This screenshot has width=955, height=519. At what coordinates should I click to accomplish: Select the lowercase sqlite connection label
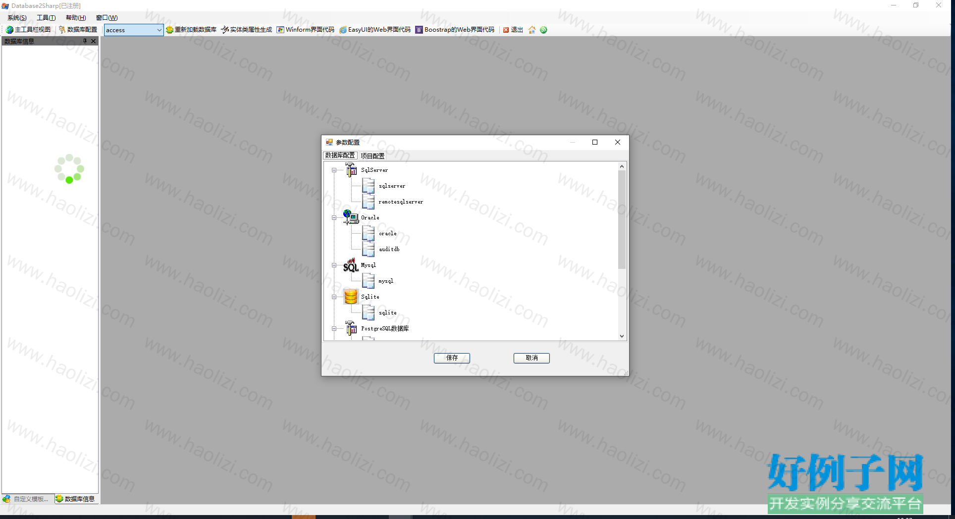click(388, 313)
